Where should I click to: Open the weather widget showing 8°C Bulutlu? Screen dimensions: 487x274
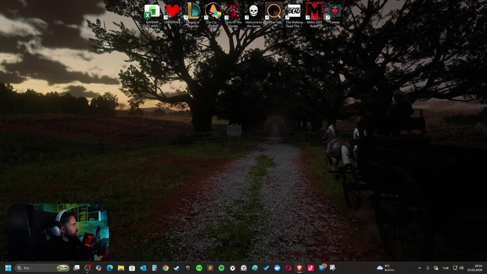click(x=385, y=268)
